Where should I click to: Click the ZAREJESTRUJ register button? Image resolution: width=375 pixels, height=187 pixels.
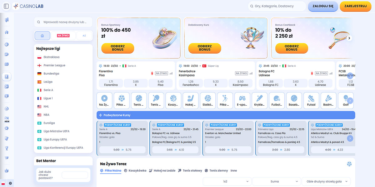pyautogui.click(x=355, y=6)
